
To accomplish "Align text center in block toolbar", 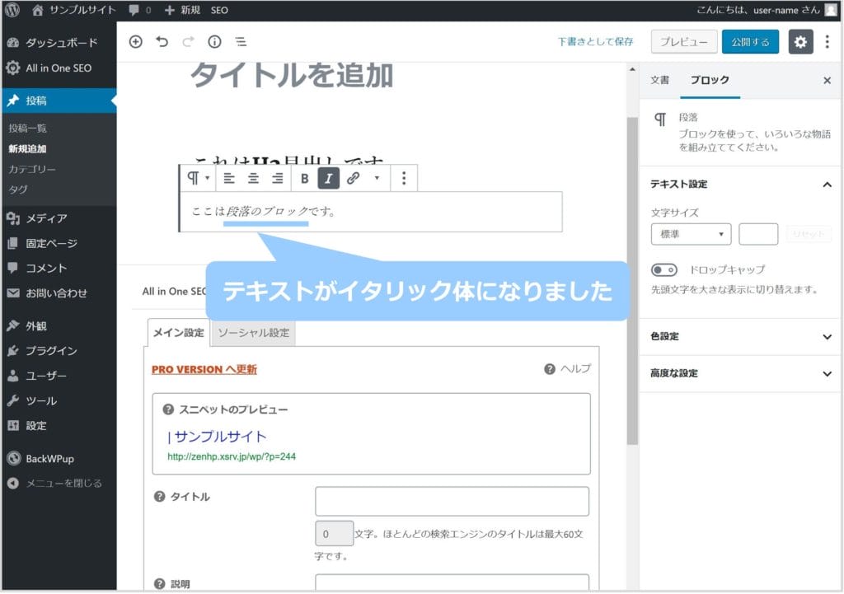I will pyautogui.click(x=254, y=178).
